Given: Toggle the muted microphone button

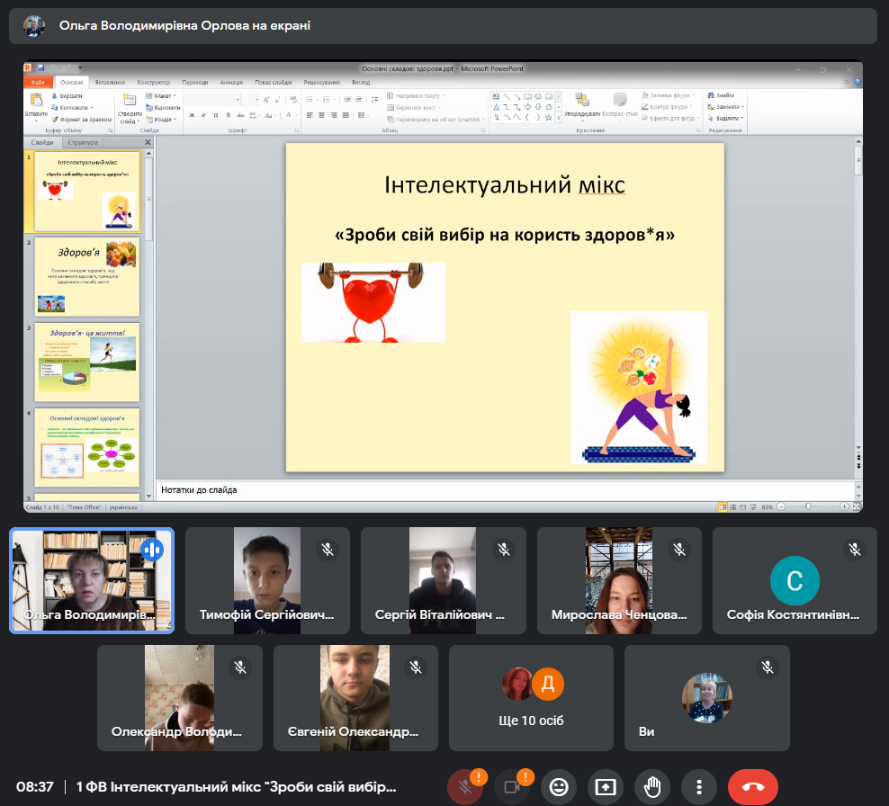Looking at the screenshot, I should (465, 787).
